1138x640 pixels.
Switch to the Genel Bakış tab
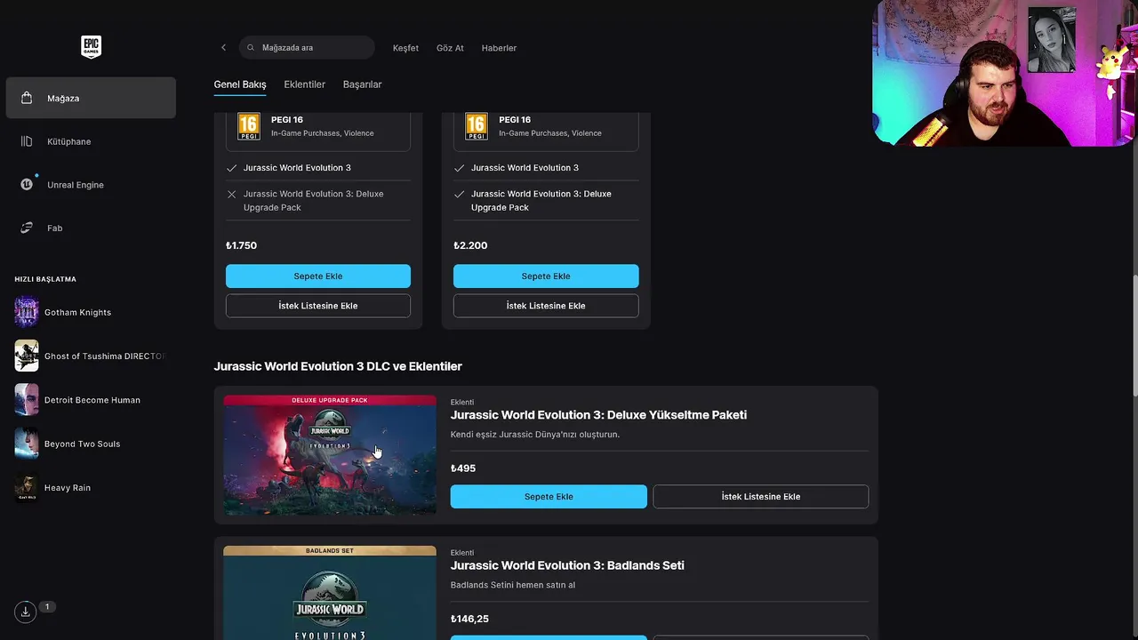pos(240,84)
